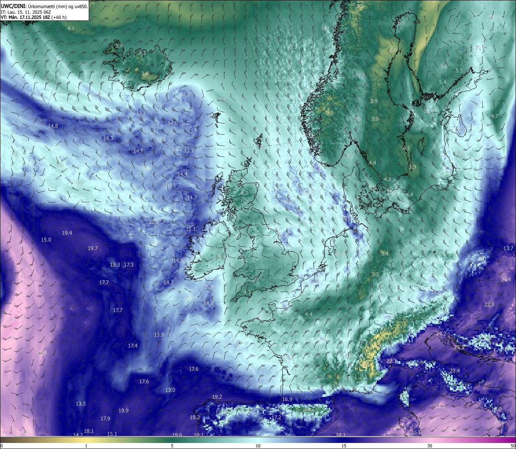Screen dimensions: 516x449
Task: Click the map value 17.9
Action: point(105,418)
